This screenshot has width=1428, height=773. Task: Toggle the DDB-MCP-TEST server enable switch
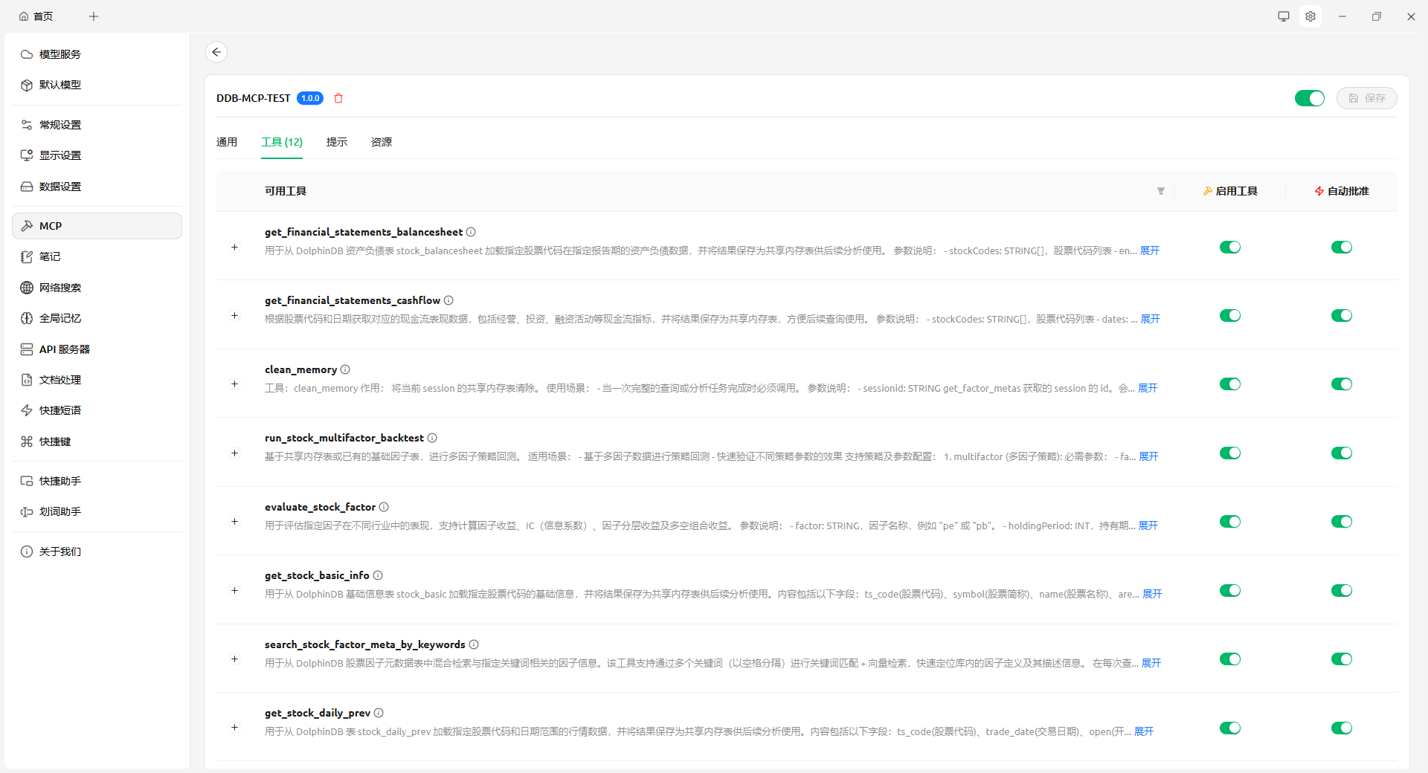pos(1309,98)
